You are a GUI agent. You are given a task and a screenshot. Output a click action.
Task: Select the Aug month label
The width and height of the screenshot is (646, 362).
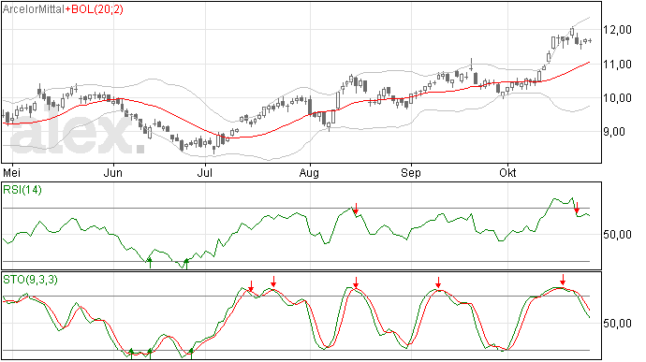point(309,172)
